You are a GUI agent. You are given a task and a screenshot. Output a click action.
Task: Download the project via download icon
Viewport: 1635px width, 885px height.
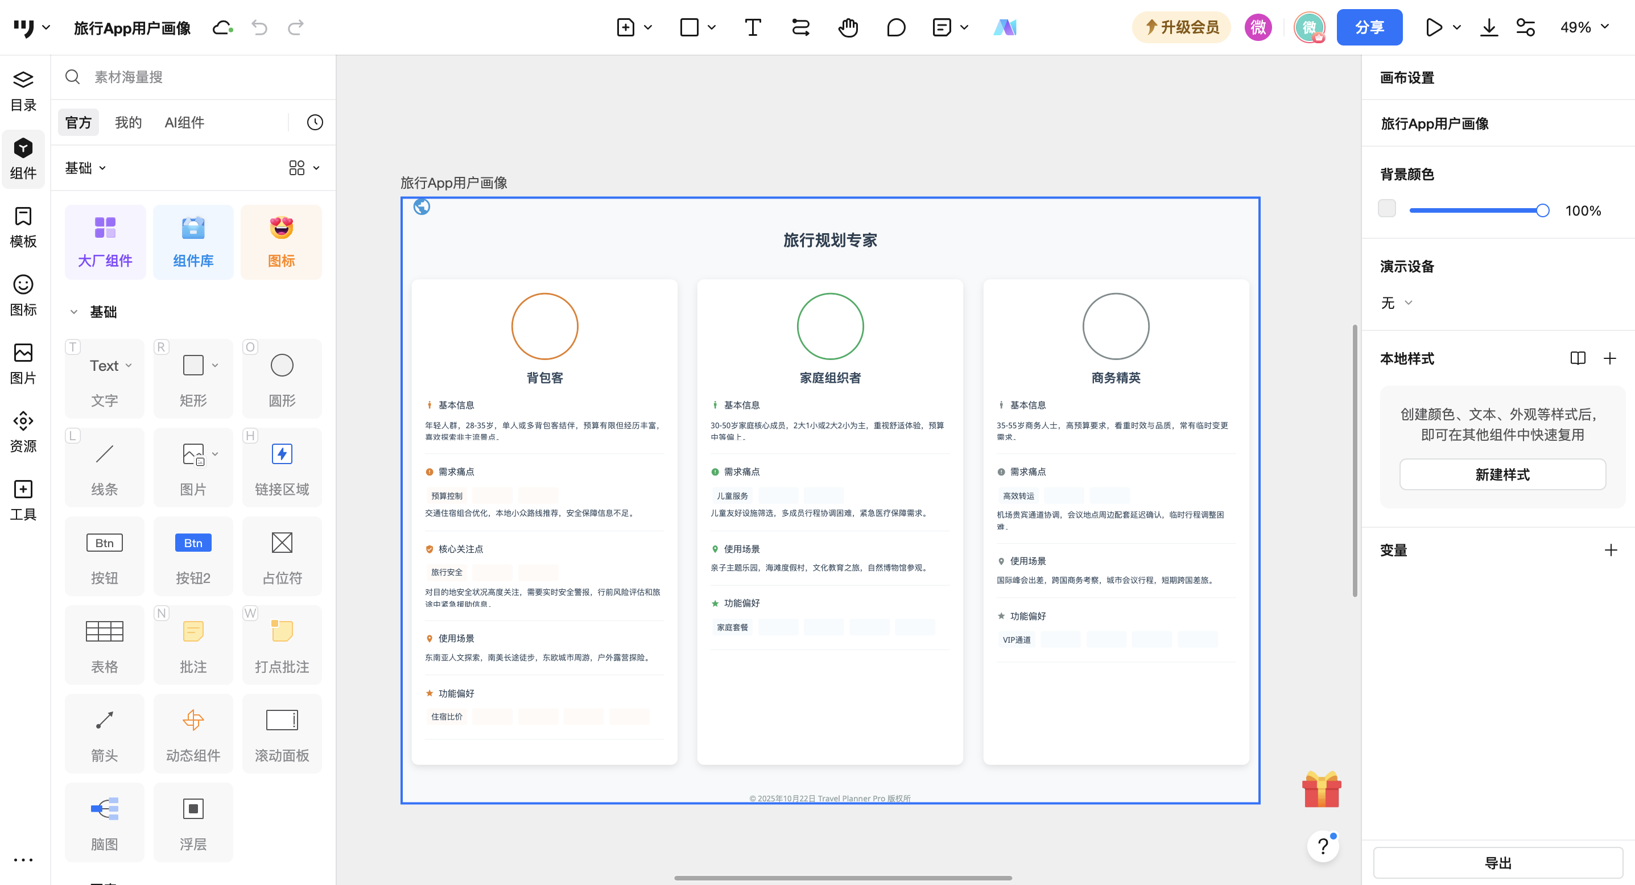tap(1489, 27)
